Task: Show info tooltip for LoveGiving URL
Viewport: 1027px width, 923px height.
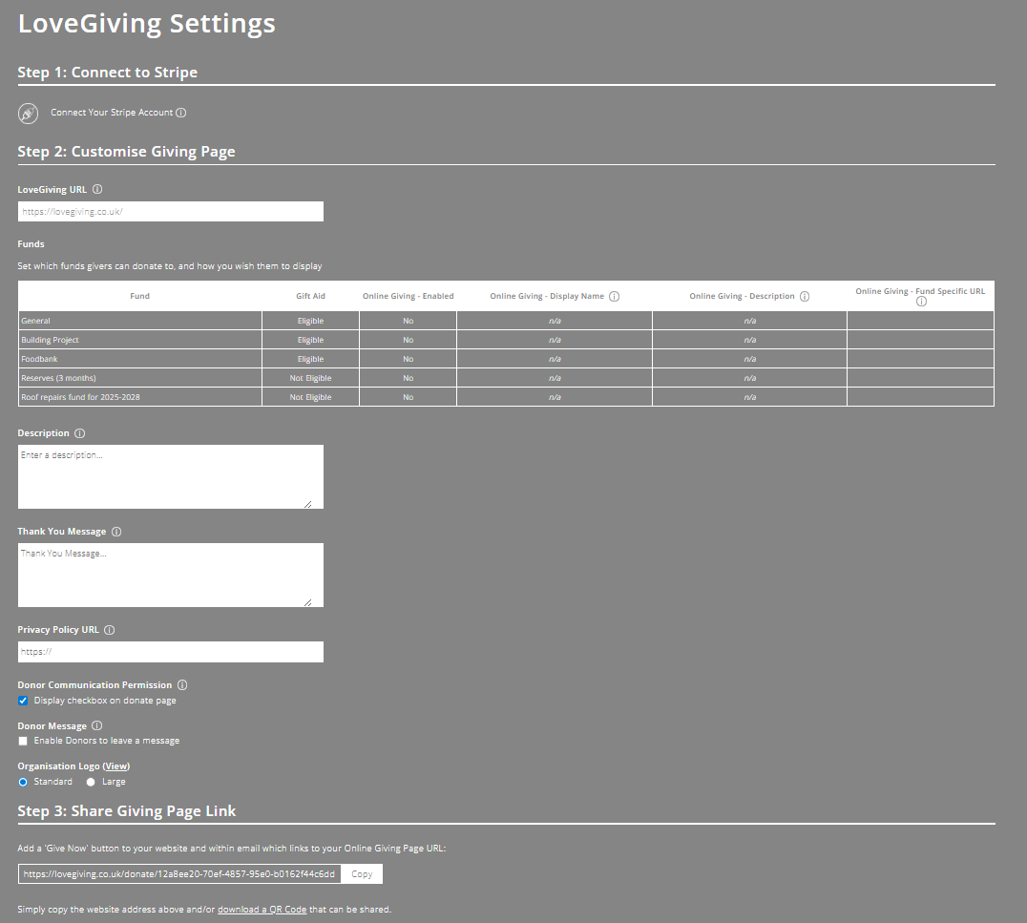Action: [97, 189]
